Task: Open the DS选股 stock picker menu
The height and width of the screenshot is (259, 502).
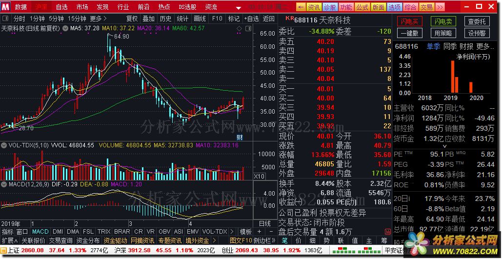Action: click(188, 7)
